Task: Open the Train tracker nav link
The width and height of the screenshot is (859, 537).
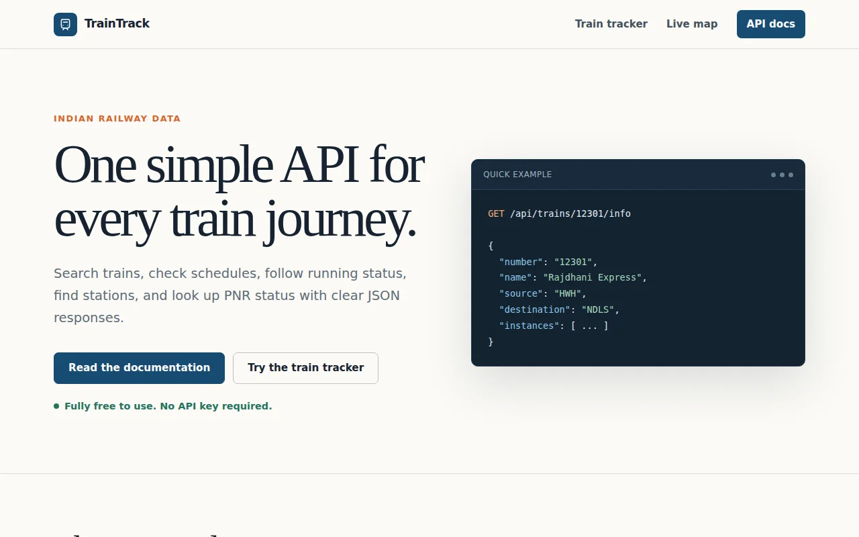Action: (x=611, y=24)
